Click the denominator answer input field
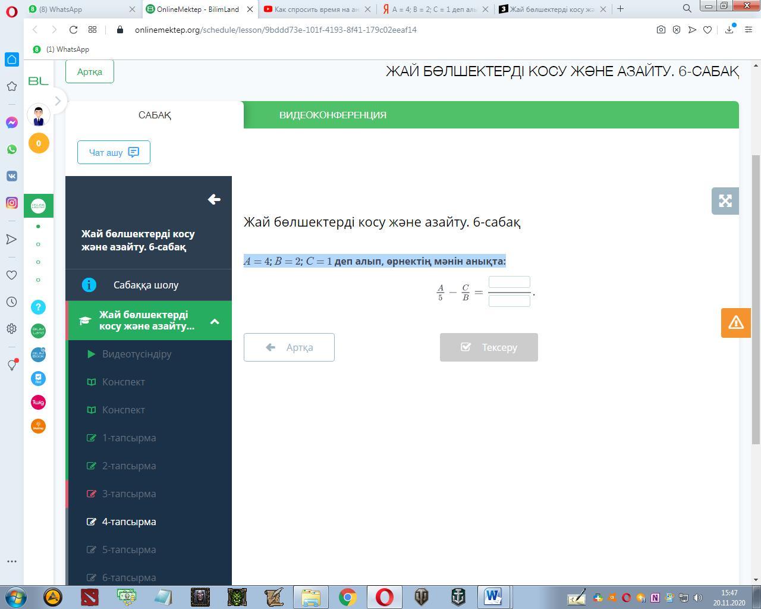 pos(509,301)
